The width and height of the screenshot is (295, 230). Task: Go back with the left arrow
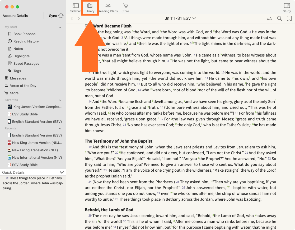72,18
